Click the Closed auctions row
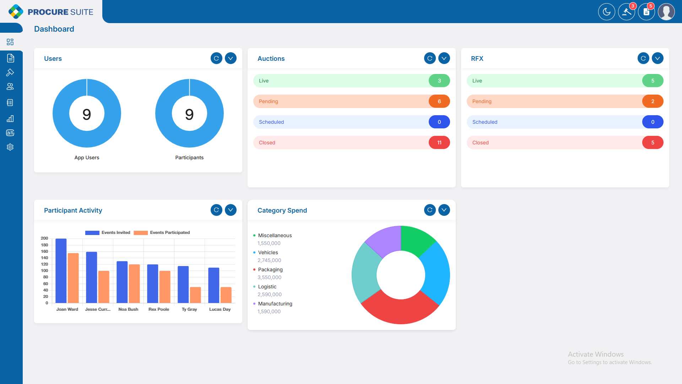Image resolution: width=682 pixels, height=384 pixels. click(351, 143)
